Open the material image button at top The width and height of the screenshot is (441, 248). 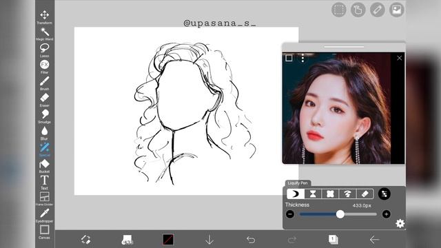point(397,10)
